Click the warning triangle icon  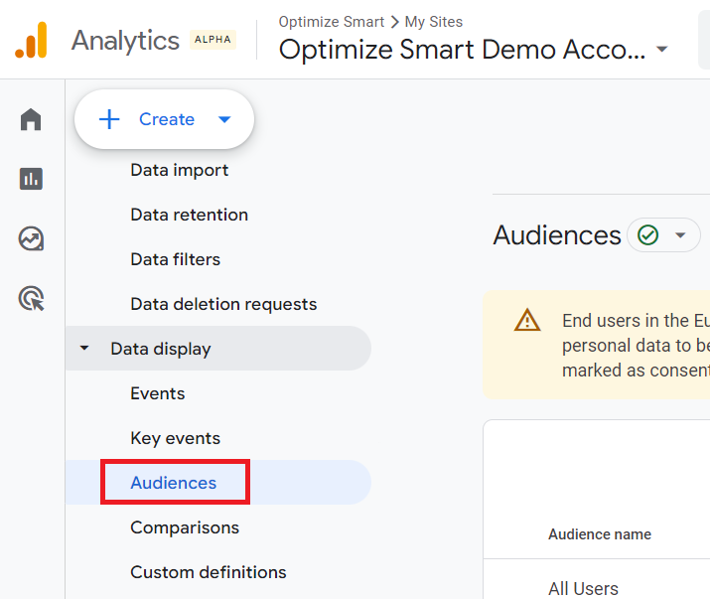[x=527, y=320]
